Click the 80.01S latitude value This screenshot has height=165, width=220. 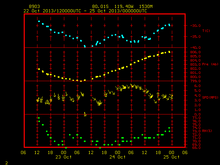pos(100,7)
